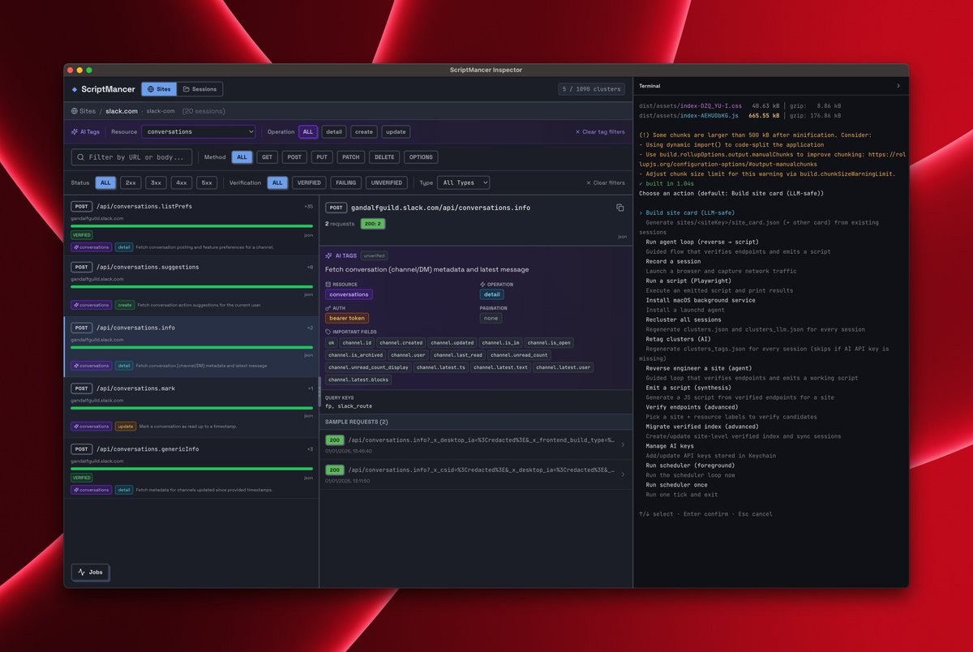Toggle the VERIFIED verification filter
973x652 pixels.
point(308,182)
